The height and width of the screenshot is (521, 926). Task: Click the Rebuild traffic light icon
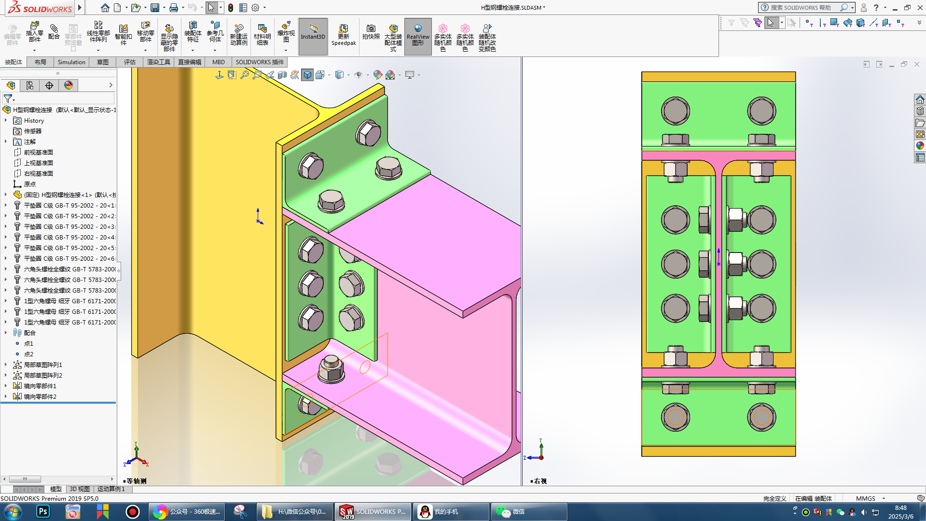click(x=231, y=8)
